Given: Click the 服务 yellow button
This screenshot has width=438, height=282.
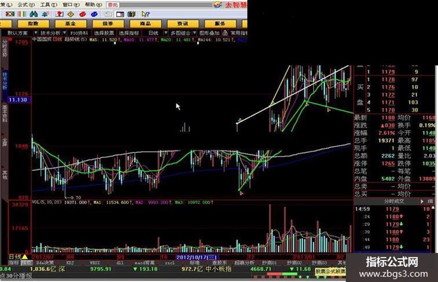Looking at the screenshot, I should click(220, 24).
